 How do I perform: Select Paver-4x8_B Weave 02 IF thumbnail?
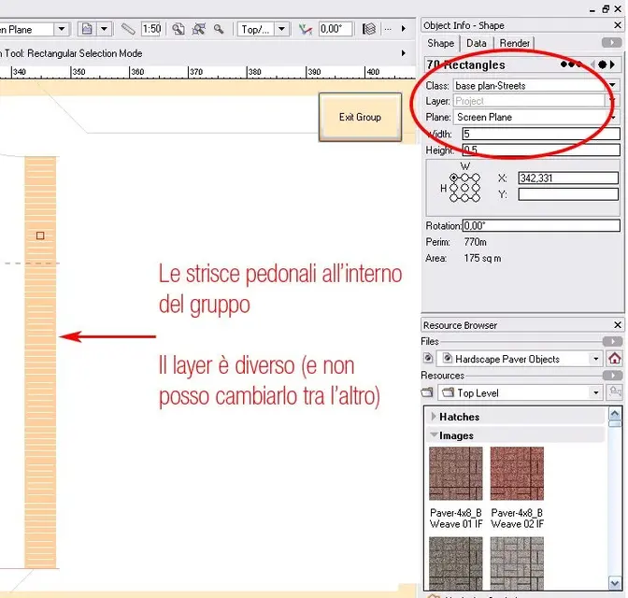517,474
